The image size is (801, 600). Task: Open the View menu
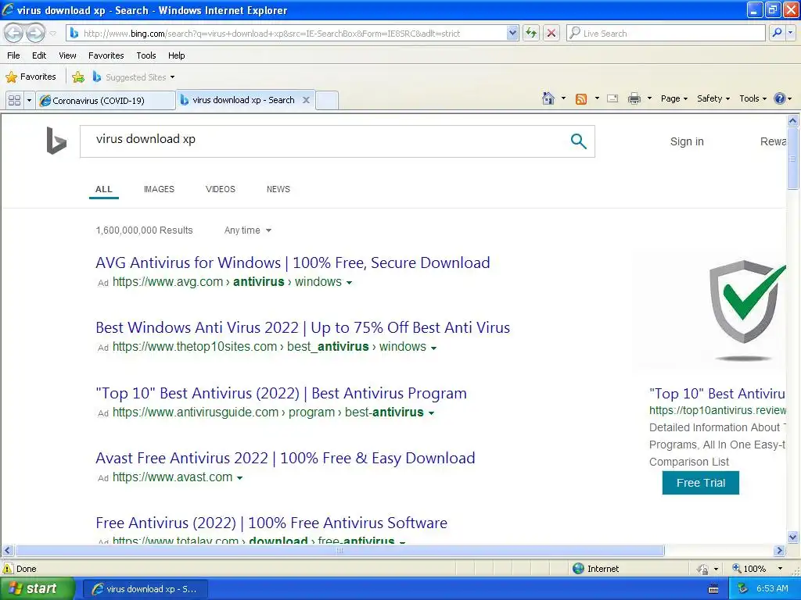67,55
